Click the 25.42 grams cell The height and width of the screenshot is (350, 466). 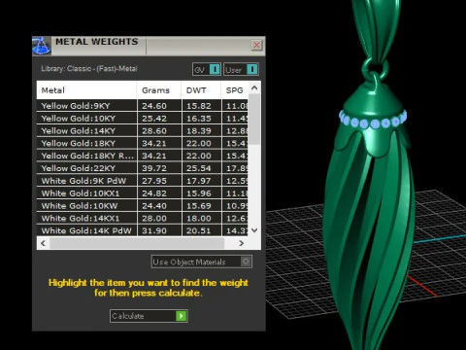(x=159, y=119)
